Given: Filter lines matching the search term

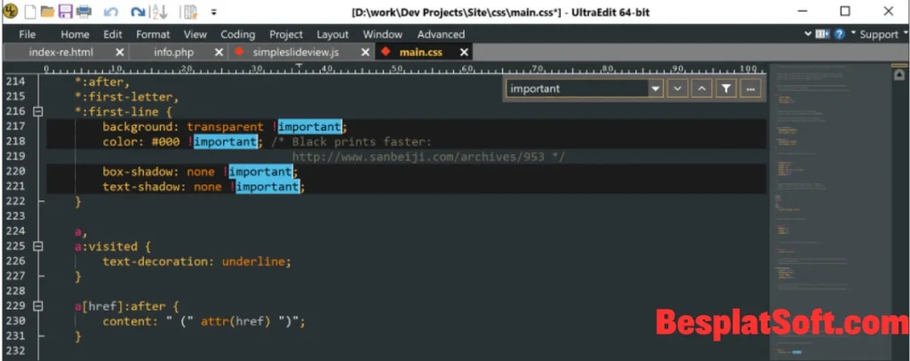Looking at the screenshot, I should click(x=726, y=89).
